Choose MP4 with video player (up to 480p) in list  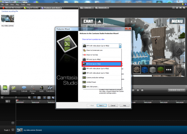click(x=102, y=69)
